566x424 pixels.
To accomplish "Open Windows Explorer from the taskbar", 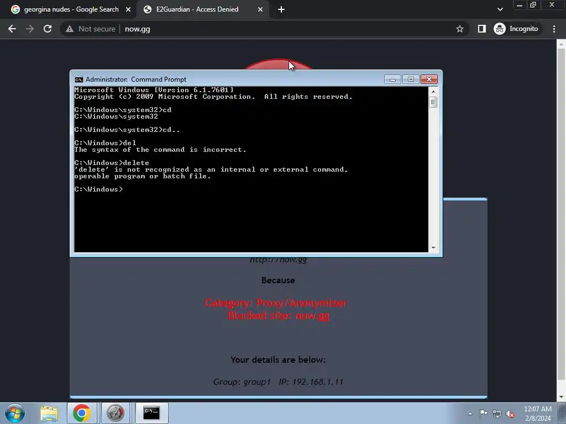I will tap(49, 413).
